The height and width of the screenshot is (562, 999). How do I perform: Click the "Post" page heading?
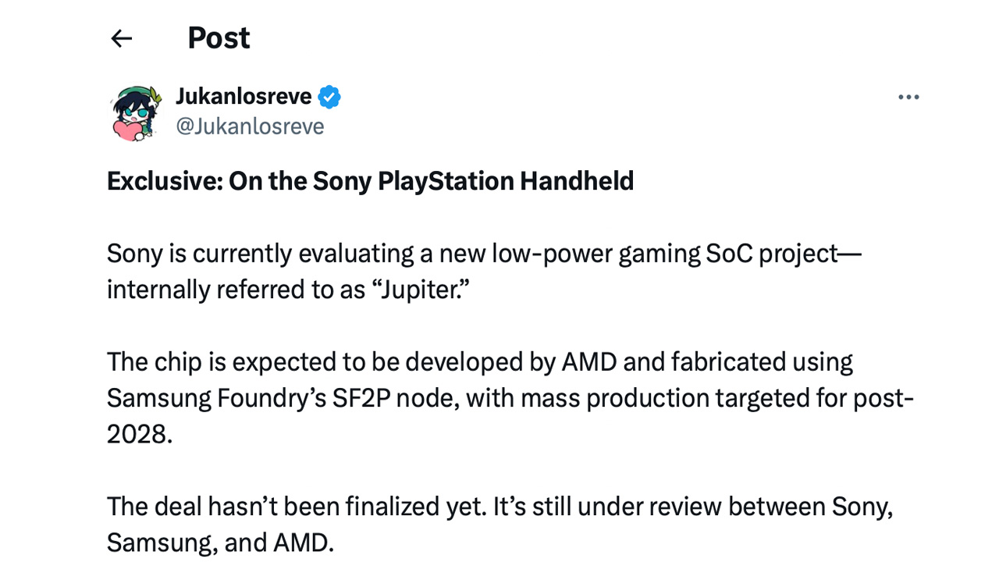219,38
